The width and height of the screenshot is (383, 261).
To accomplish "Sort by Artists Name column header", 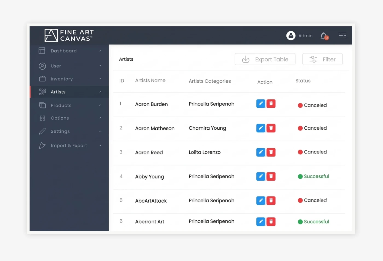I will click(150, 81).
